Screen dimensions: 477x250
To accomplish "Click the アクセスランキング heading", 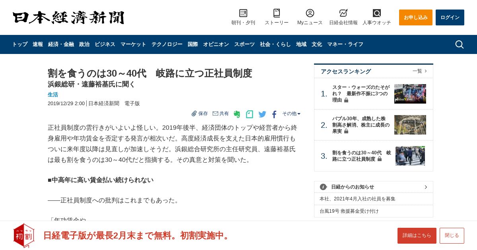I will pos(346,71).
